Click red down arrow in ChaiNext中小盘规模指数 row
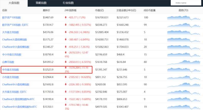 click(x=66, y=84)
